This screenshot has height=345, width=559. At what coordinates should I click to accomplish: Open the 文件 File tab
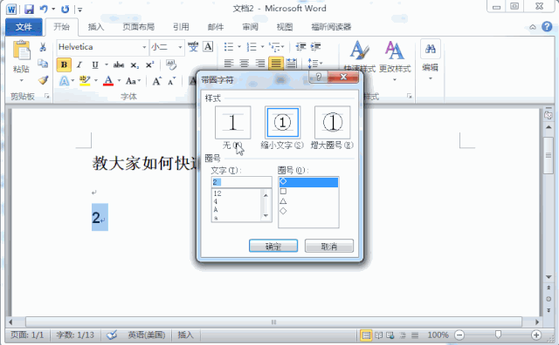point(24,27)
